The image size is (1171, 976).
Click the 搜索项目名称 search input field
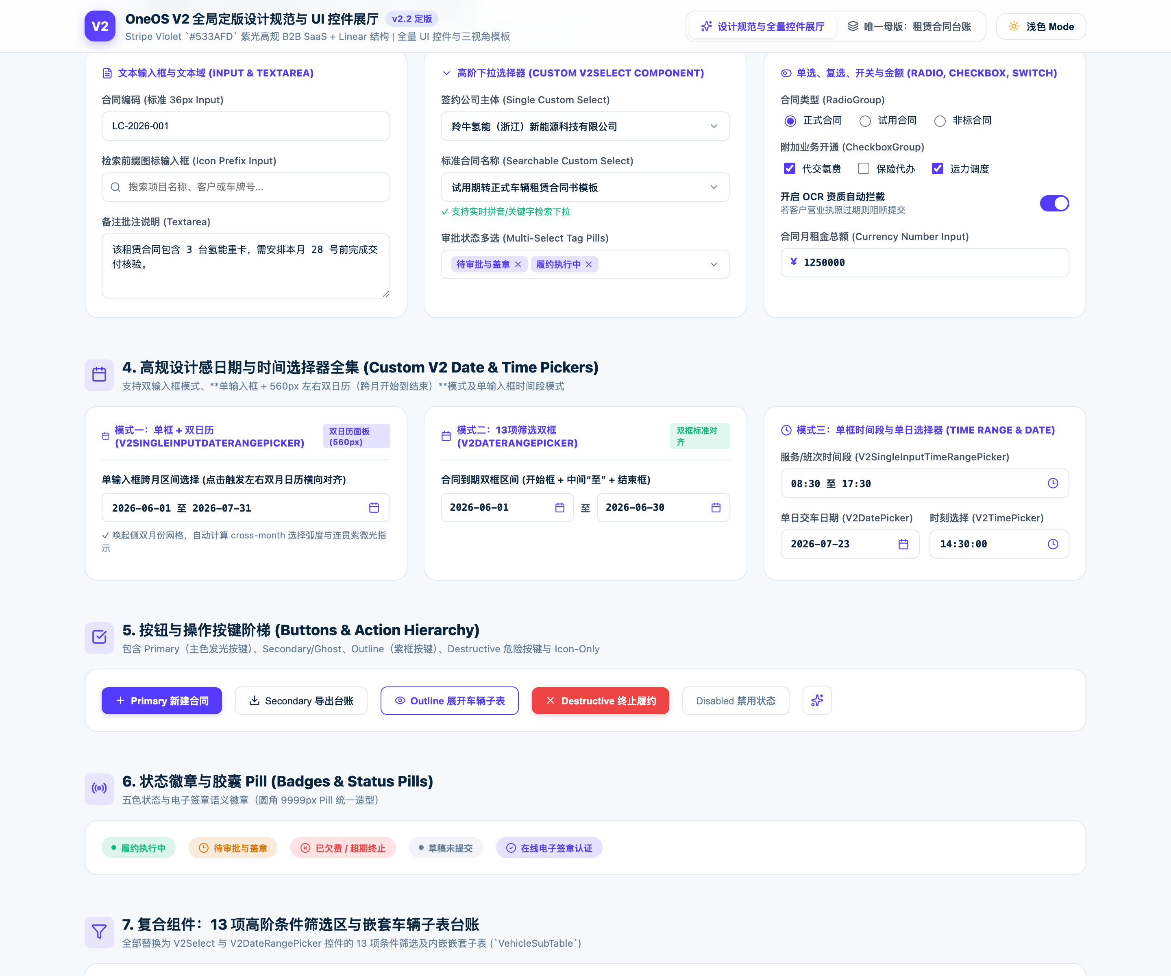pyautogui.click(x=246, y=187)
